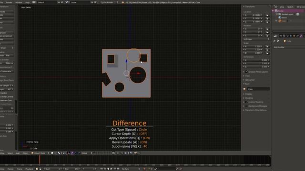Click the End frame field
This screenshot has height=171, width=305.
tap(72, 169)
